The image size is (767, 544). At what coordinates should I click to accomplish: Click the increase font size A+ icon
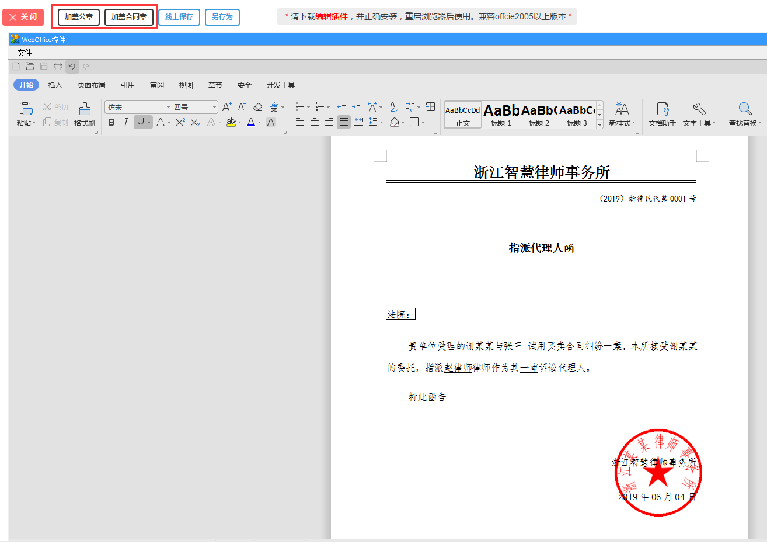[x=227, y=107]
